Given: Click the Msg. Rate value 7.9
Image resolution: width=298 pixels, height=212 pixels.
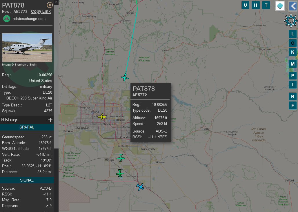Looking at the screenshot, I should pos(49,200).
